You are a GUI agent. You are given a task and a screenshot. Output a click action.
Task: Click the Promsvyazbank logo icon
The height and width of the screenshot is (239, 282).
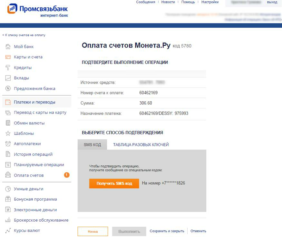coord(12,8)
